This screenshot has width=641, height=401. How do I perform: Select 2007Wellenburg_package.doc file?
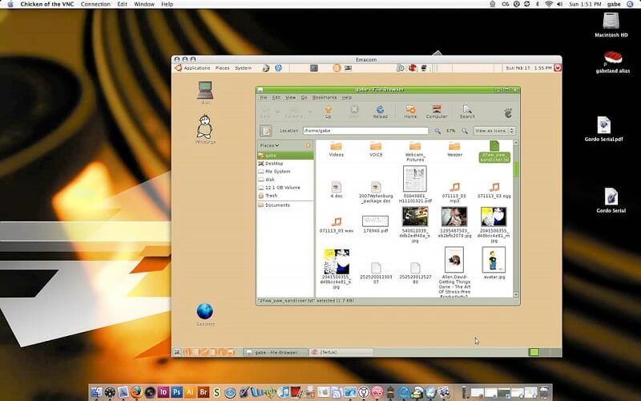pyautogui.click(x=376, y=192)
